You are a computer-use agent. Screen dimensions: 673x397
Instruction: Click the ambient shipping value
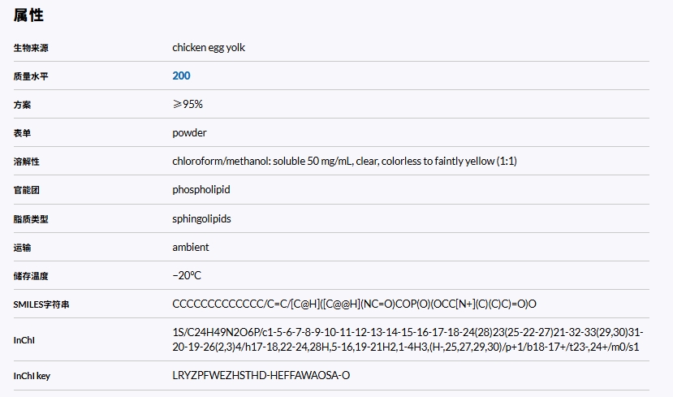click(191, 247)
